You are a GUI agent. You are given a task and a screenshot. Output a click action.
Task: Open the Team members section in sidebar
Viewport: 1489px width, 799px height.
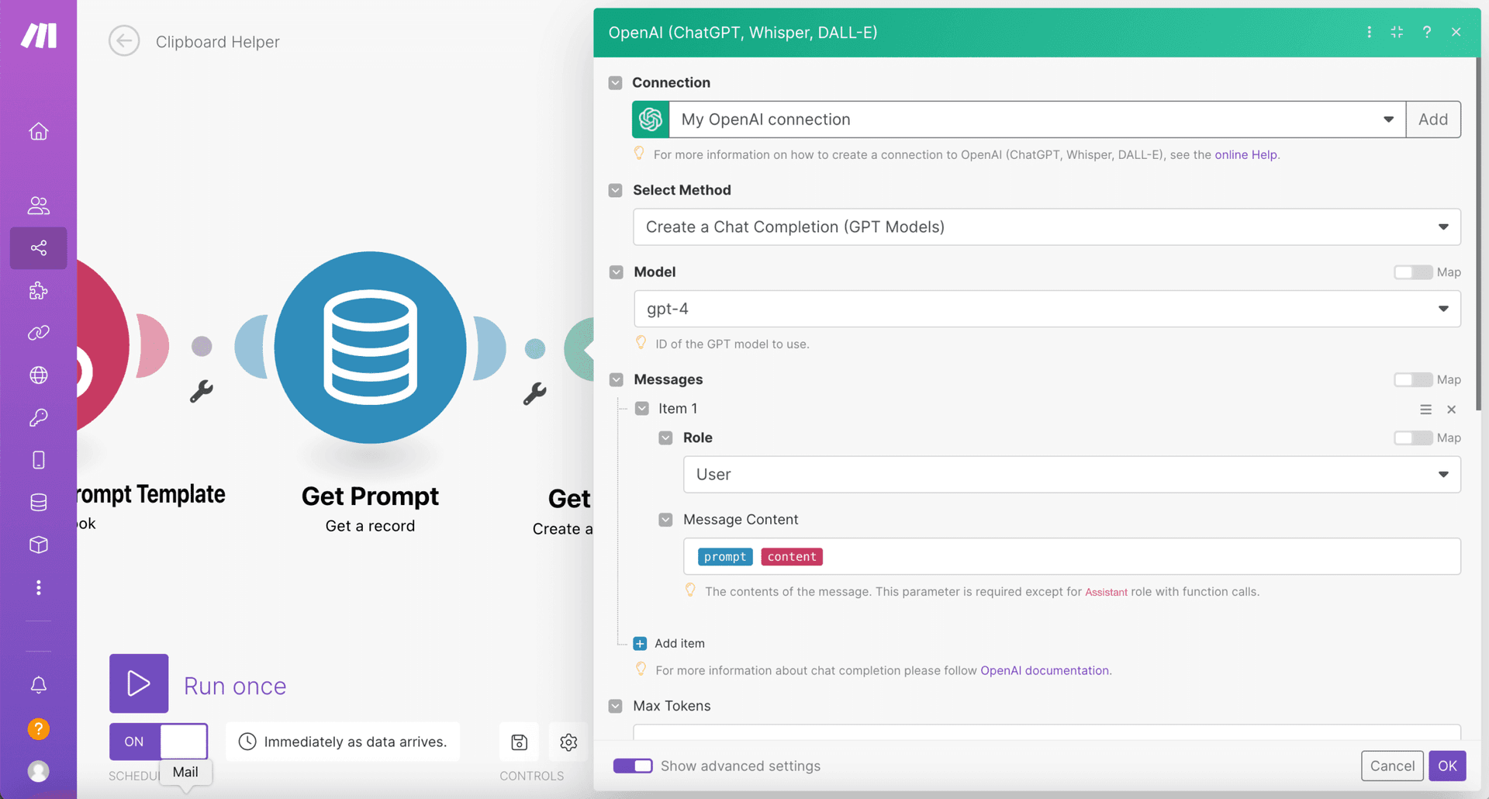pos(39,206)
